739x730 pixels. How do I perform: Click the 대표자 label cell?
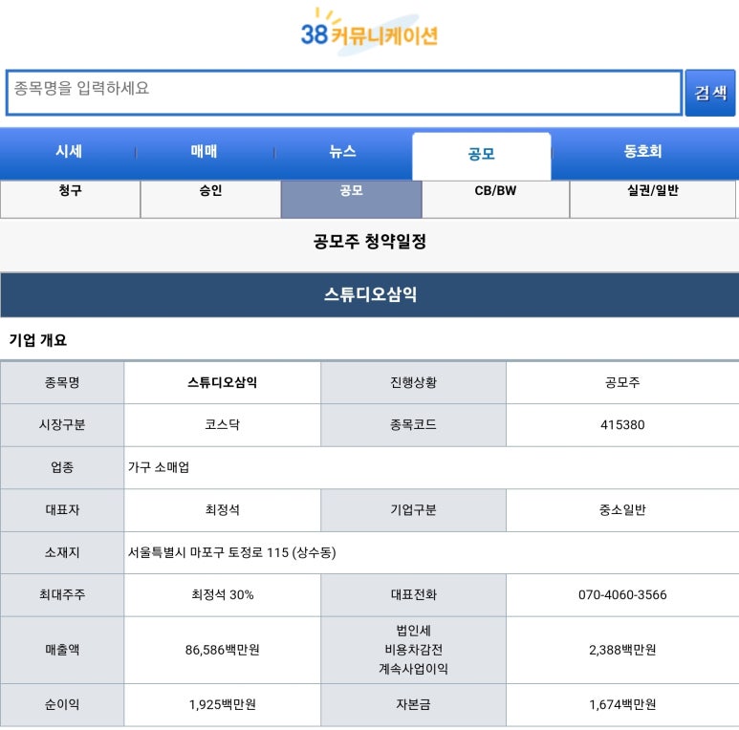click(62, 510)
